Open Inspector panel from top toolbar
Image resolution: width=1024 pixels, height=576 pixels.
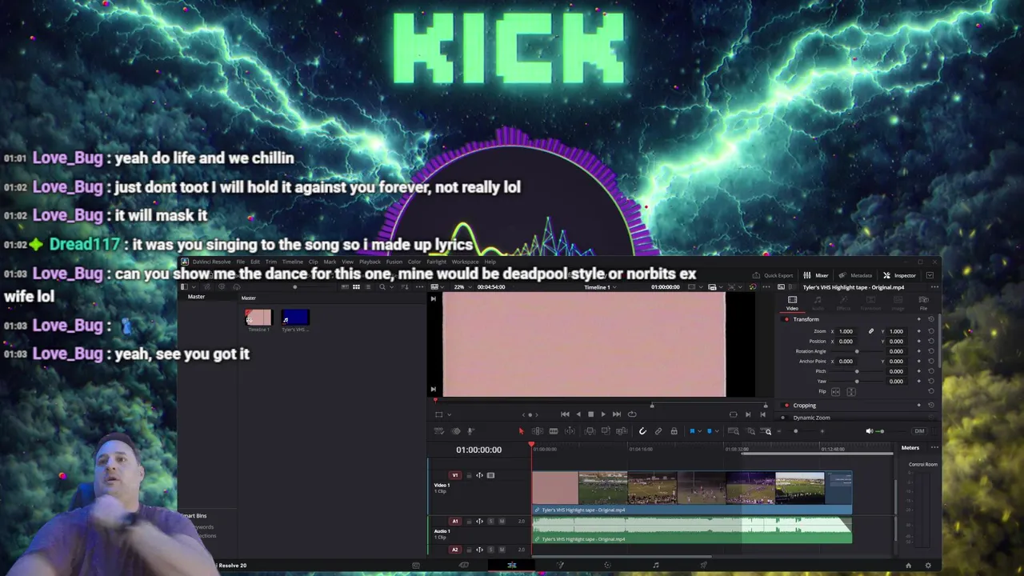coord(899,275)
